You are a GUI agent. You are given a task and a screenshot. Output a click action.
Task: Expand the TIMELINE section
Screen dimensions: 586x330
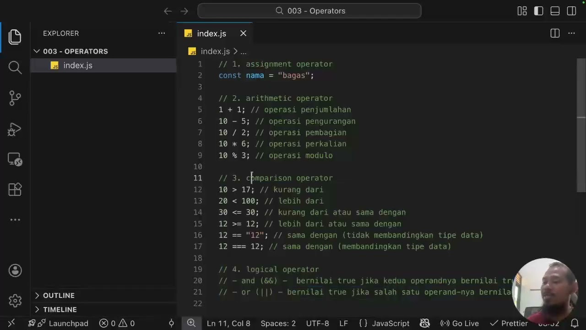pyautogui.click(x=103, y=309)
